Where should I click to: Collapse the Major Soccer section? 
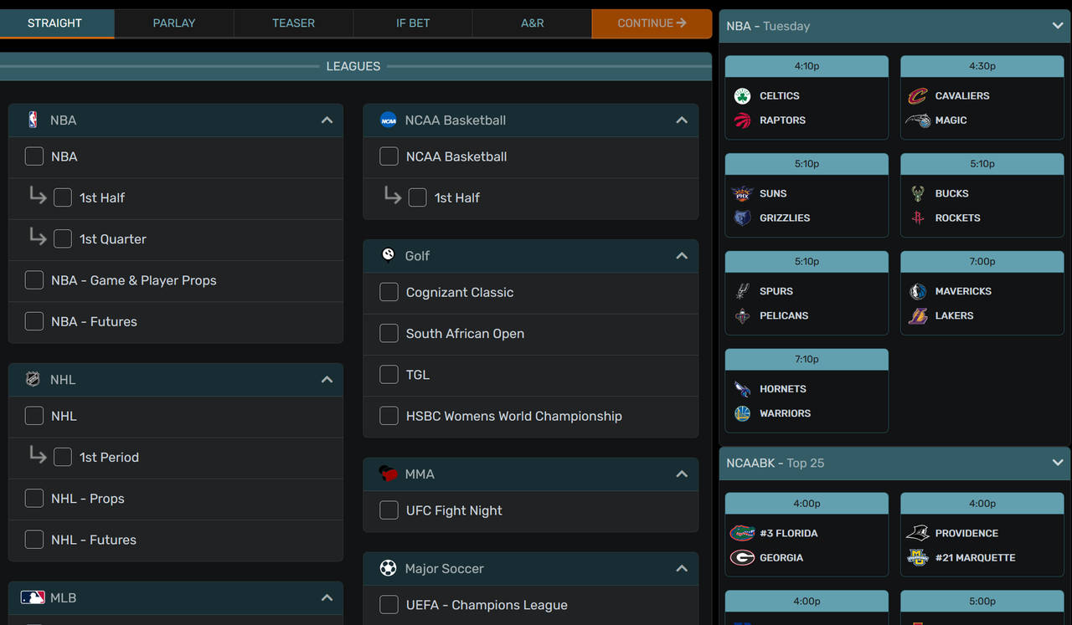(x=682, y=569)
